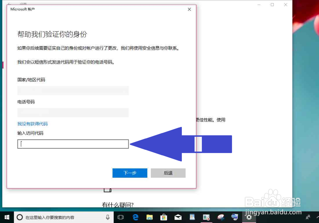This screenshot has width=319, height=223.
Task: Select the Settings gear taskbar icon
Action: [249, 217]
